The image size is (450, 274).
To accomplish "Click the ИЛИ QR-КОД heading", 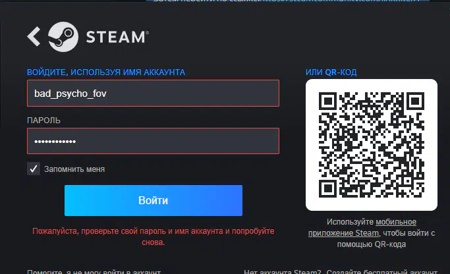I will (331, 72).
